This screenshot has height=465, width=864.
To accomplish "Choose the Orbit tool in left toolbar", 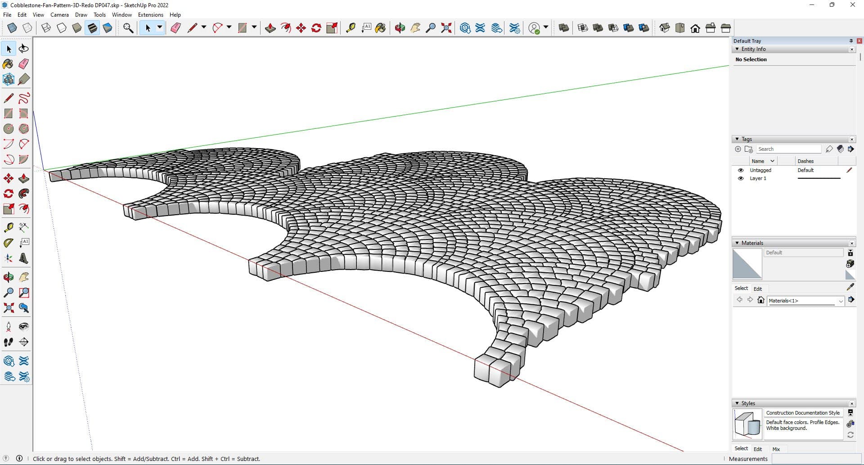I will [8, 277].
